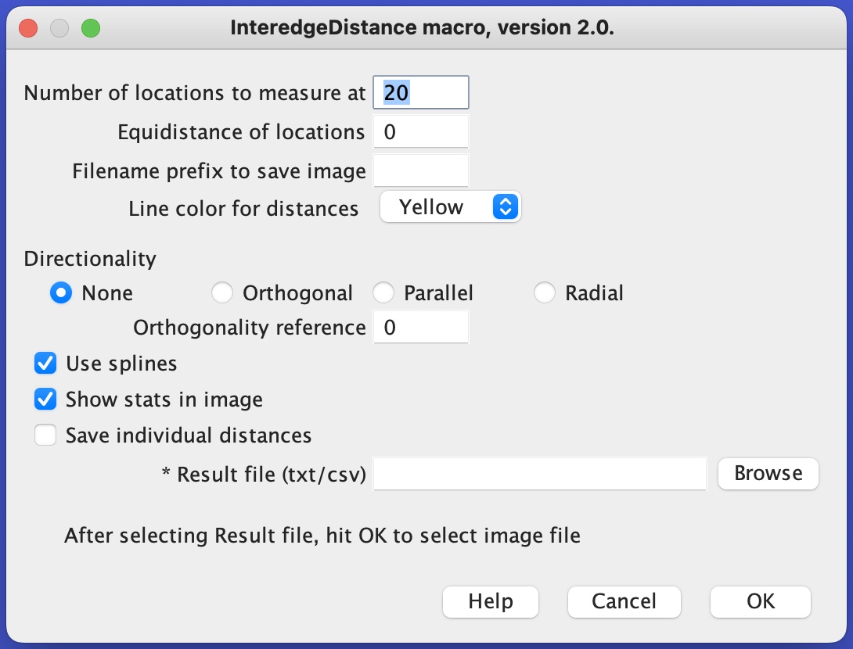Screen dimensions: 853x649
Task: Choose Radial directionality
Action: pyautogui.click(x=545, y=293)
